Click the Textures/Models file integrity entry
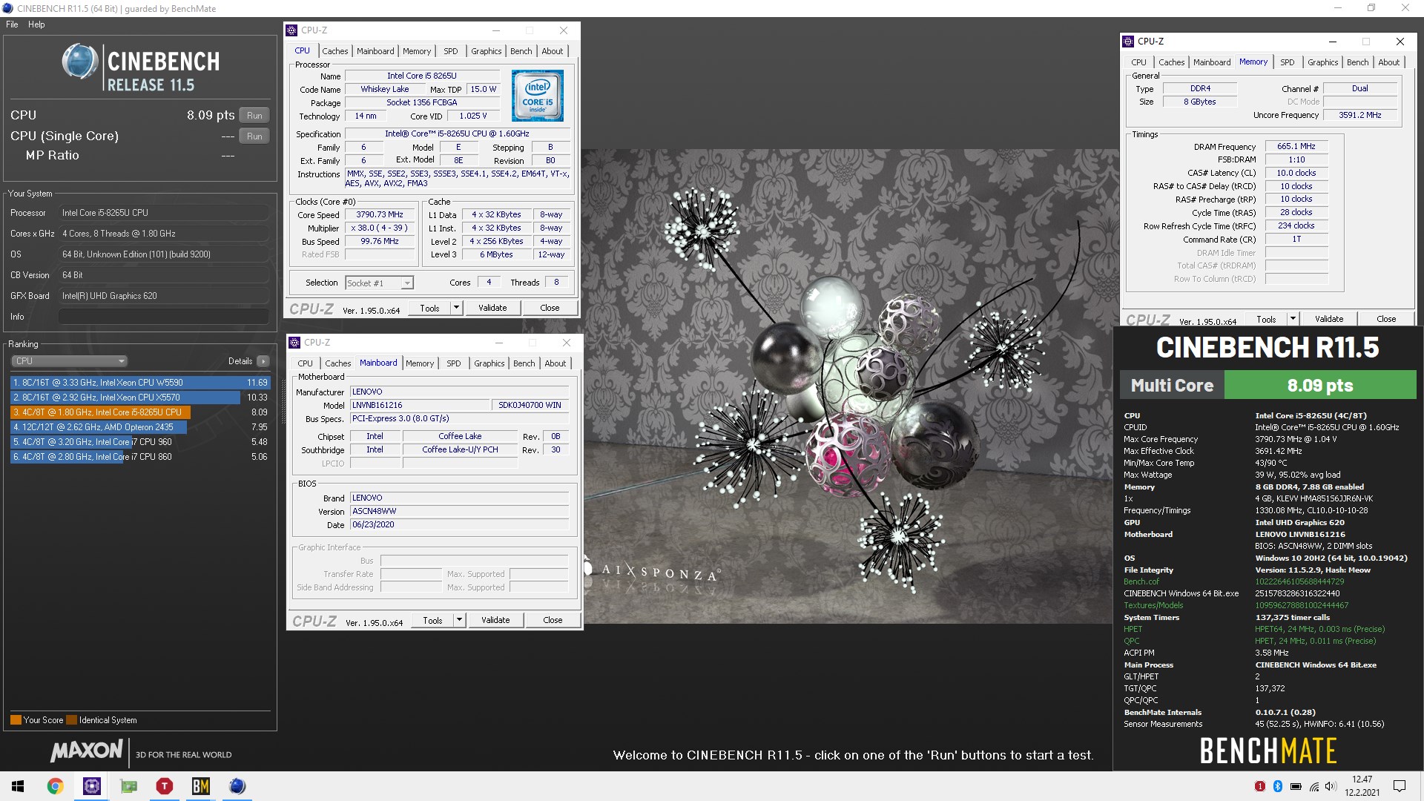This screenshot has width=1424, height=801. [1153, 606]
